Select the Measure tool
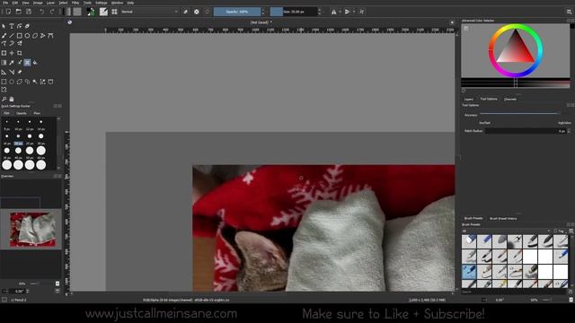 pos(12,72)
